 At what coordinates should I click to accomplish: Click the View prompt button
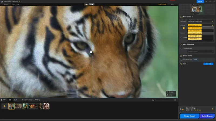[x=195, y=60]
